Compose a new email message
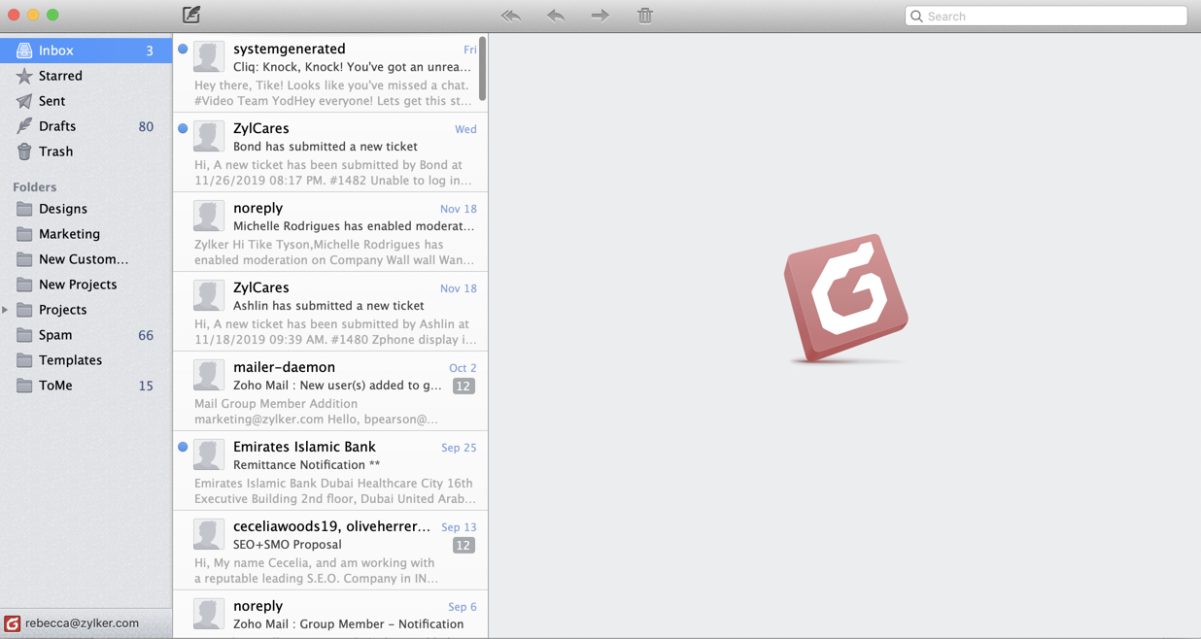The width and height of the screenshot is (1201, 639). pos(191,15)
